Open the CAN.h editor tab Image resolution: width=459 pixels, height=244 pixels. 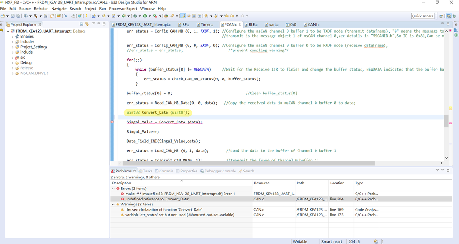(x=311, y=24)
